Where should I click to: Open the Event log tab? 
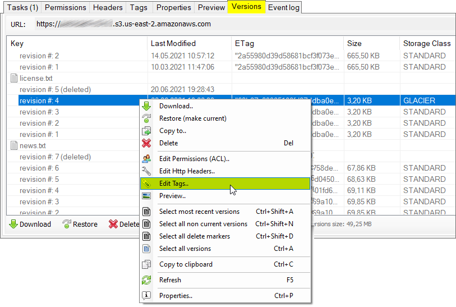coord(284,7)
